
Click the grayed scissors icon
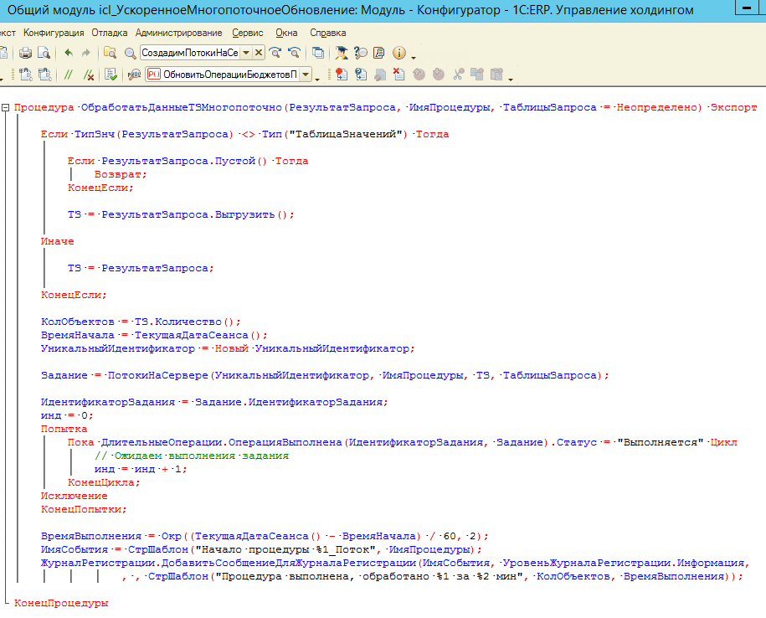(458, 75)
